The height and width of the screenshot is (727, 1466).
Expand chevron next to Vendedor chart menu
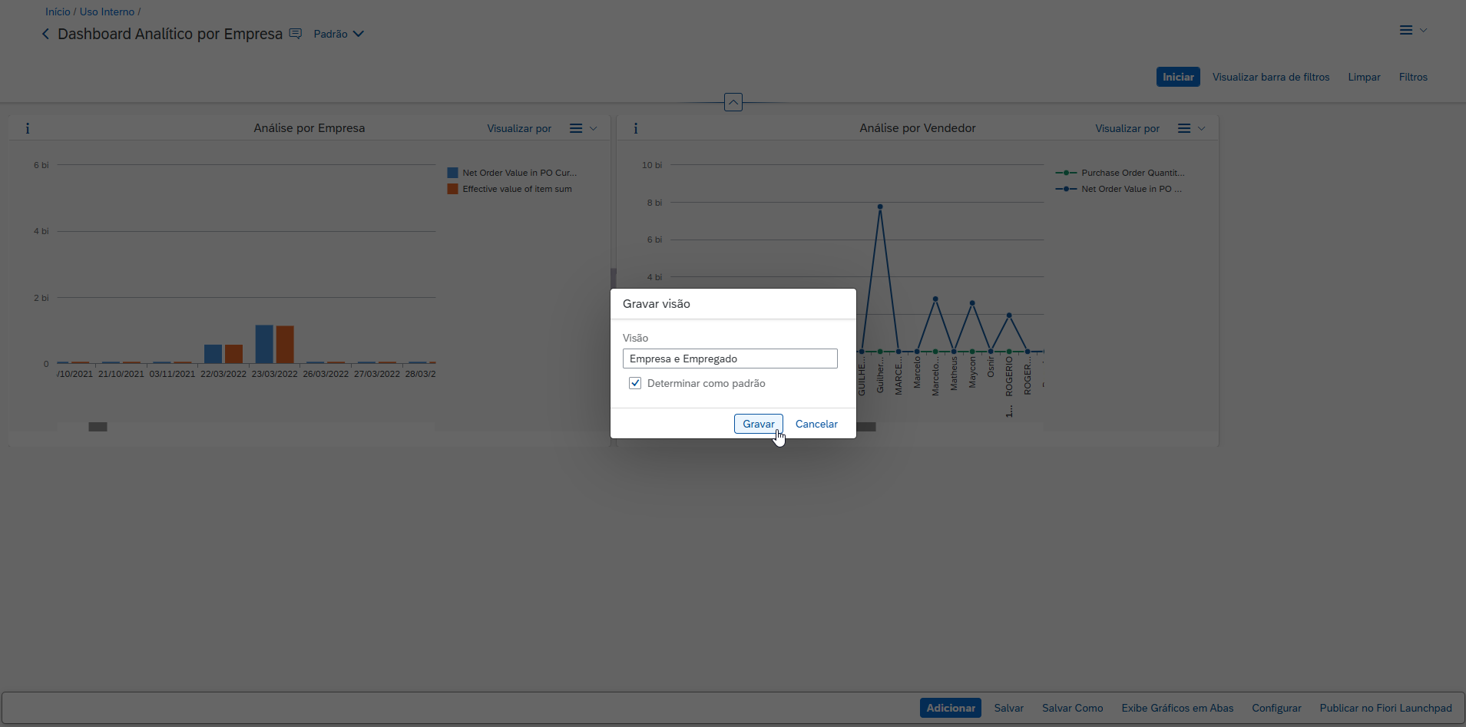(1201, 128)
